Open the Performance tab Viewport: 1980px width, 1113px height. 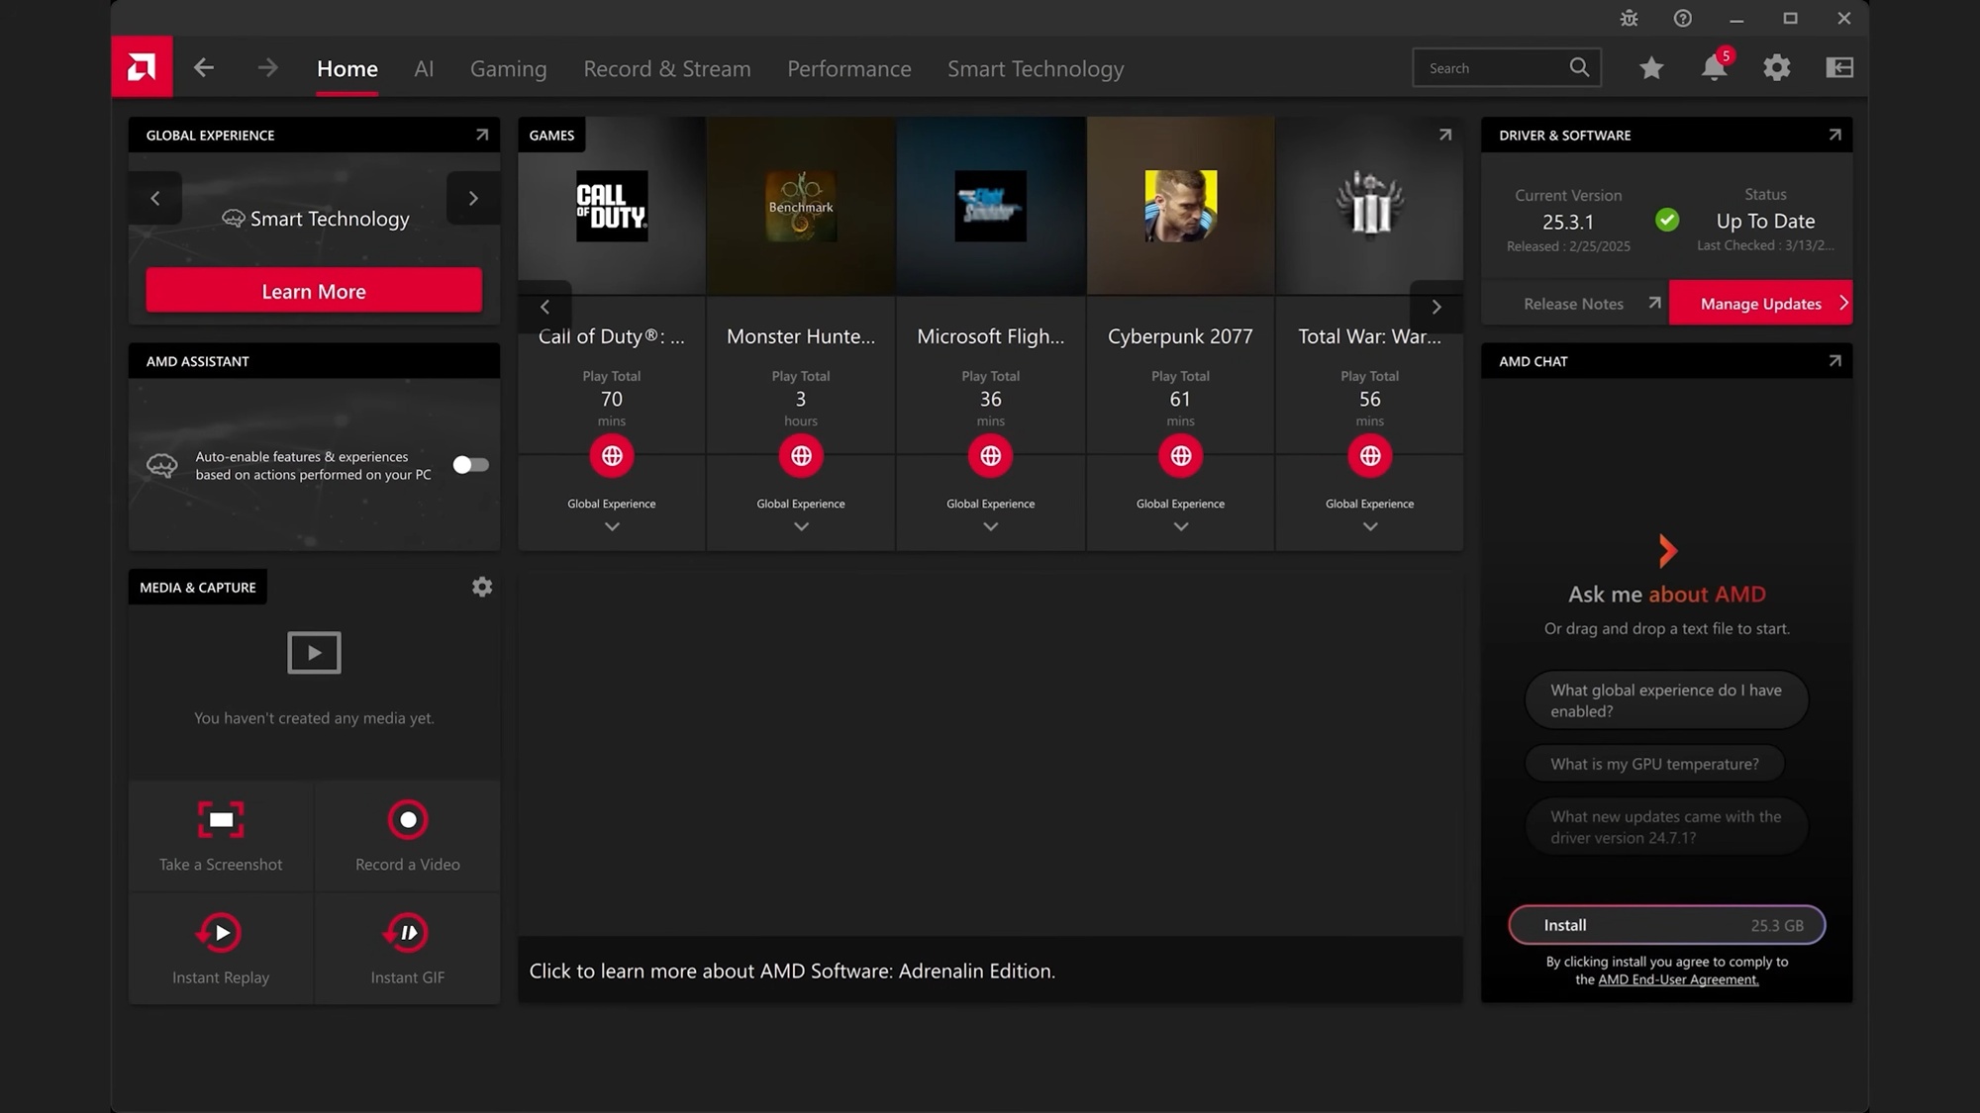pyautogui.click(x=848, y=68)
